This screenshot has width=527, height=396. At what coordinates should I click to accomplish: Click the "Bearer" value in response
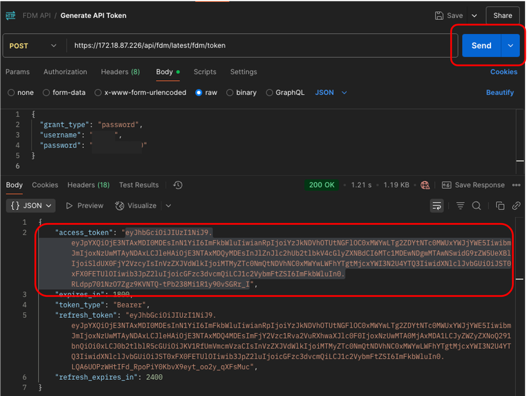tap(129, 305)
